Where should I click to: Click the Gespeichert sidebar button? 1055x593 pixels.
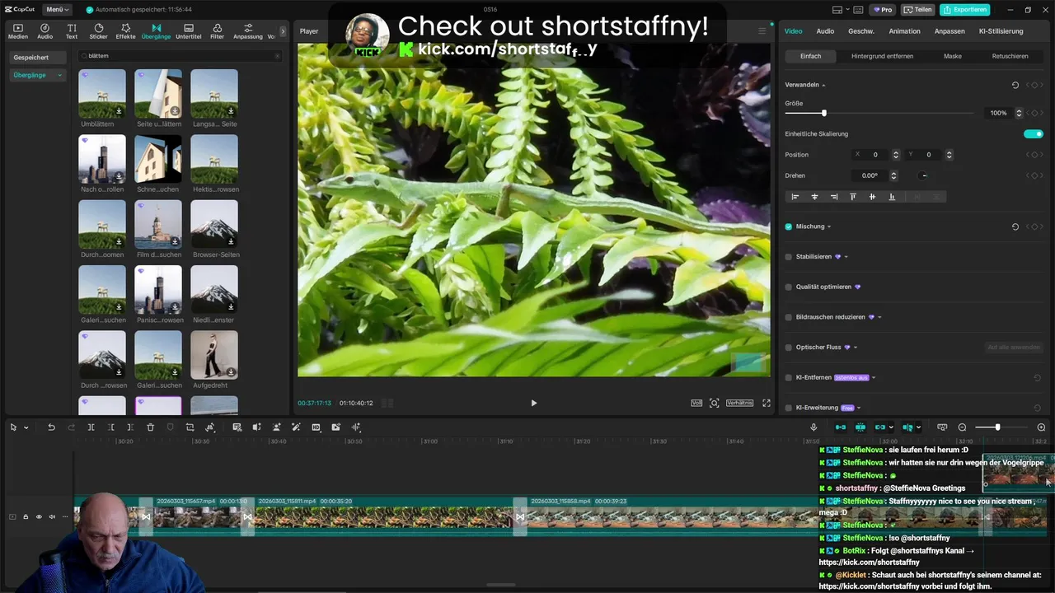click(37, 58)
